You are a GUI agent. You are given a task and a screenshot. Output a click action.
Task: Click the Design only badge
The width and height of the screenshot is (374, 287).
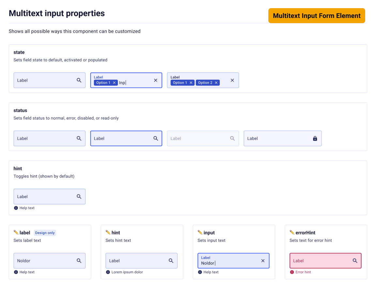coord(45,233)
